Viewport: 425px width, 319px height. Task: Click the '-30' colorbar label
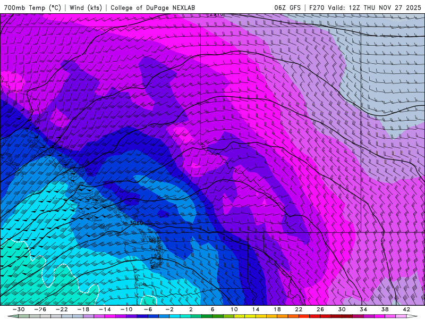[x=19, y=309]
